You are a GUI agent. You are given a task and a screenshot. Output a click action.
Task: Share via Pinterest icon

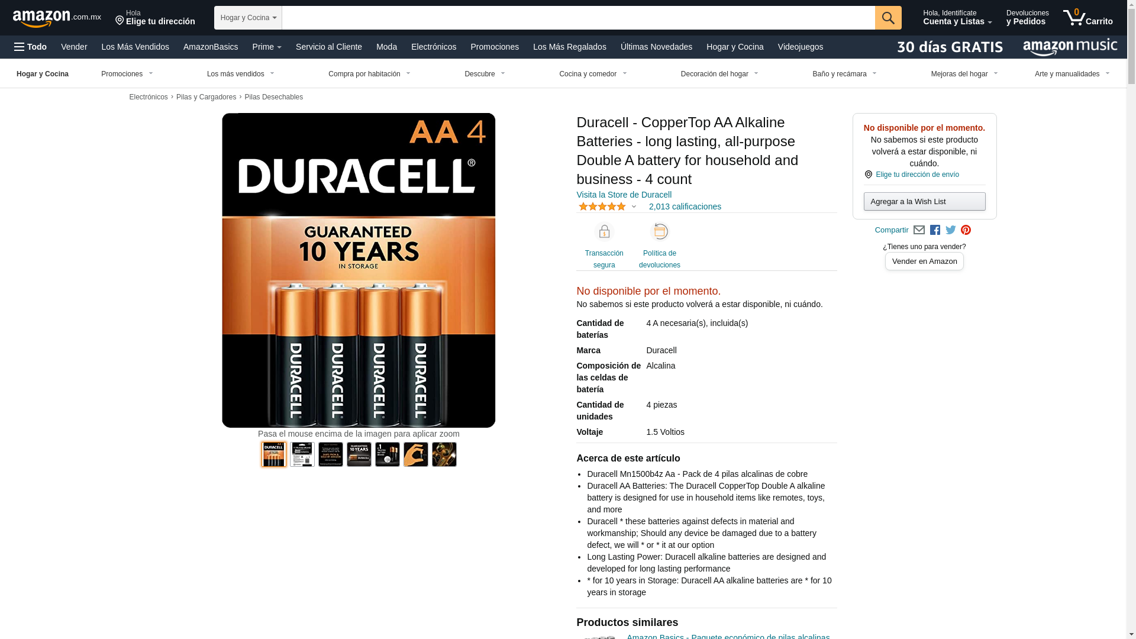click(x=966, y=230)
